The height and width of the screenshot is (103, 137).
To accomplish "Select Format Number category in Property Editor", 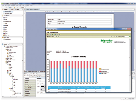I will pos(30,86).
